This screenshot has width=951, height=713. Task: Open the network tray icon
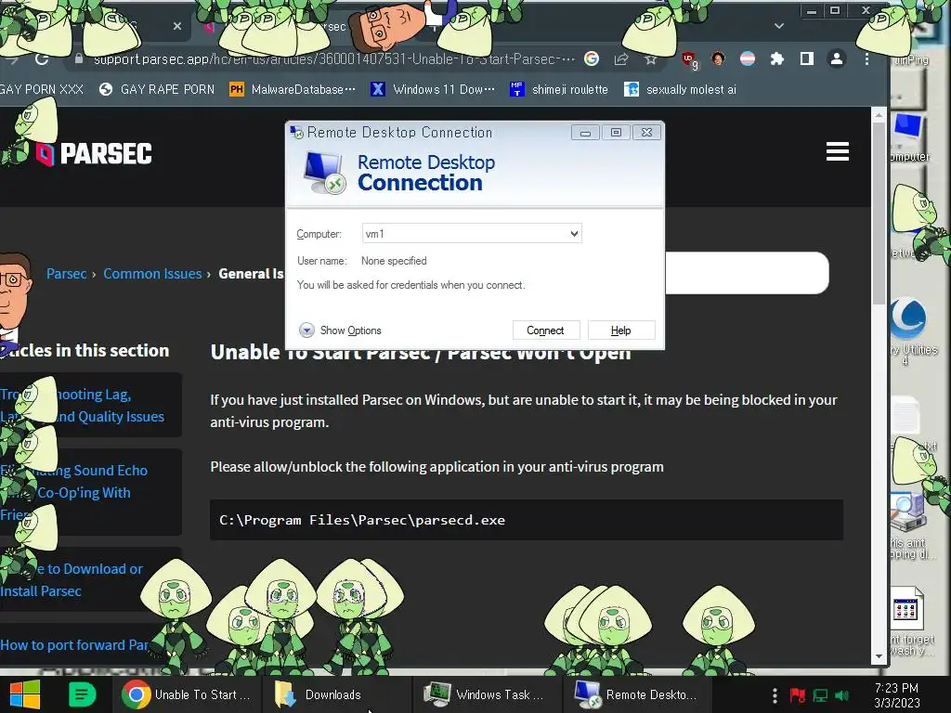point(820,694)
